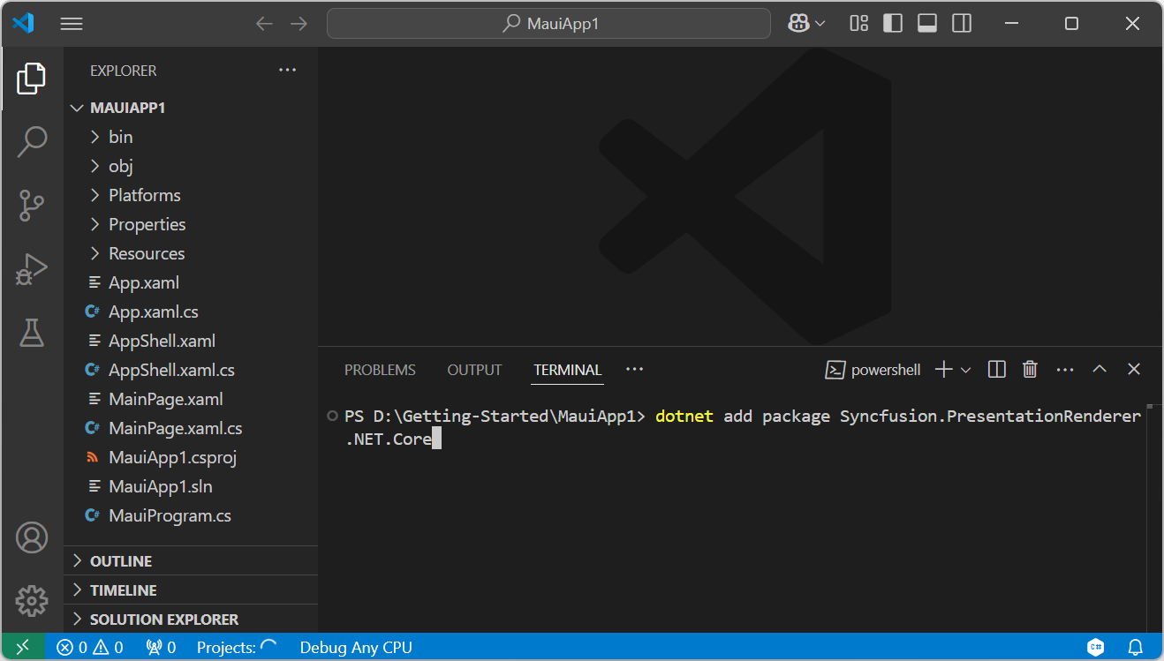Expand the OUTLINE section
Screen dimensions: 1164x661
coord(191,561)
